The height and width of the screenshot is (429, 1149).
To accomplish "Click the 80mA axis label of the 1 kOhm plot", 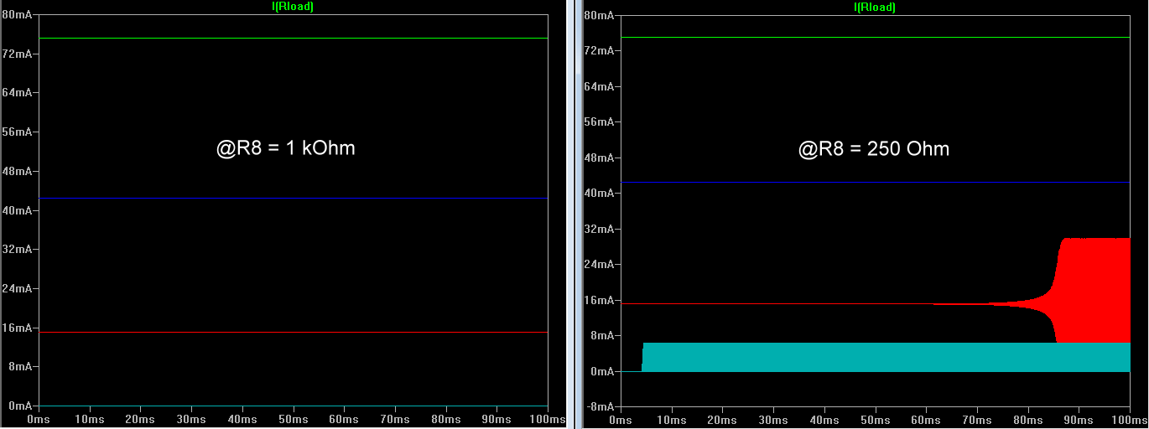I will 16,15.
